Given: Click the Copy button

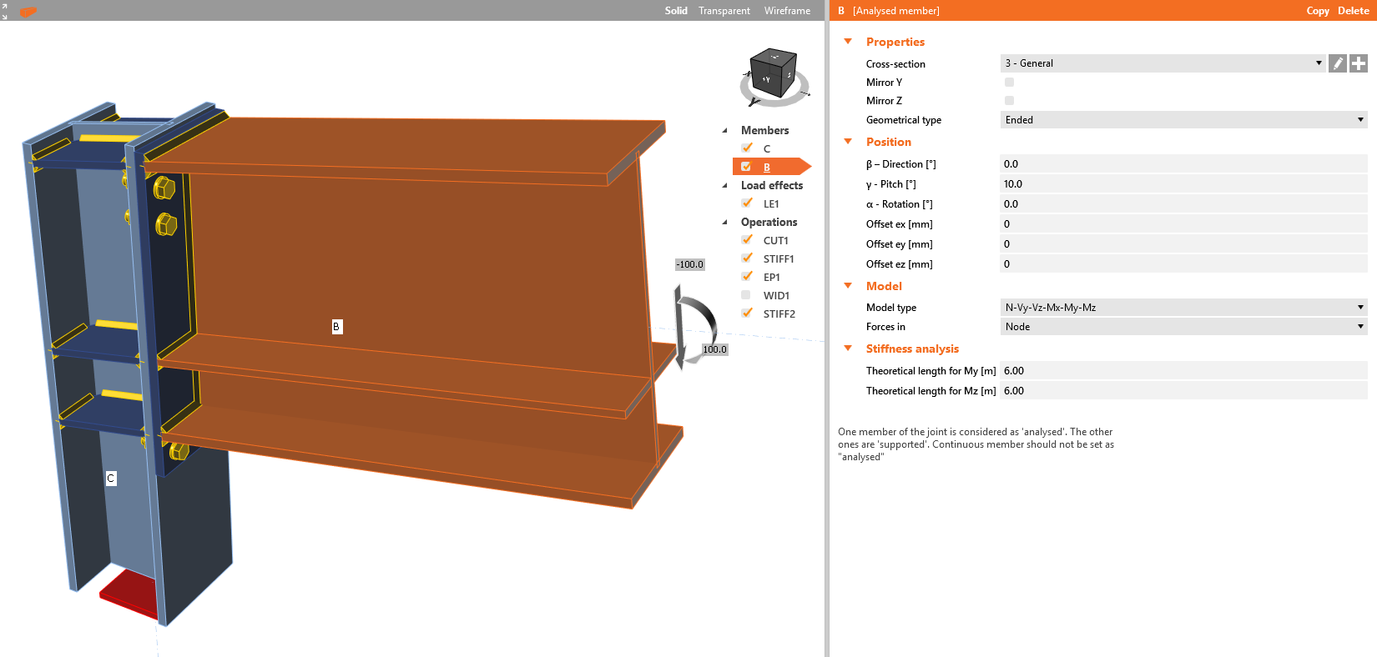Looking at the screenshot, I should (1317, 11).
